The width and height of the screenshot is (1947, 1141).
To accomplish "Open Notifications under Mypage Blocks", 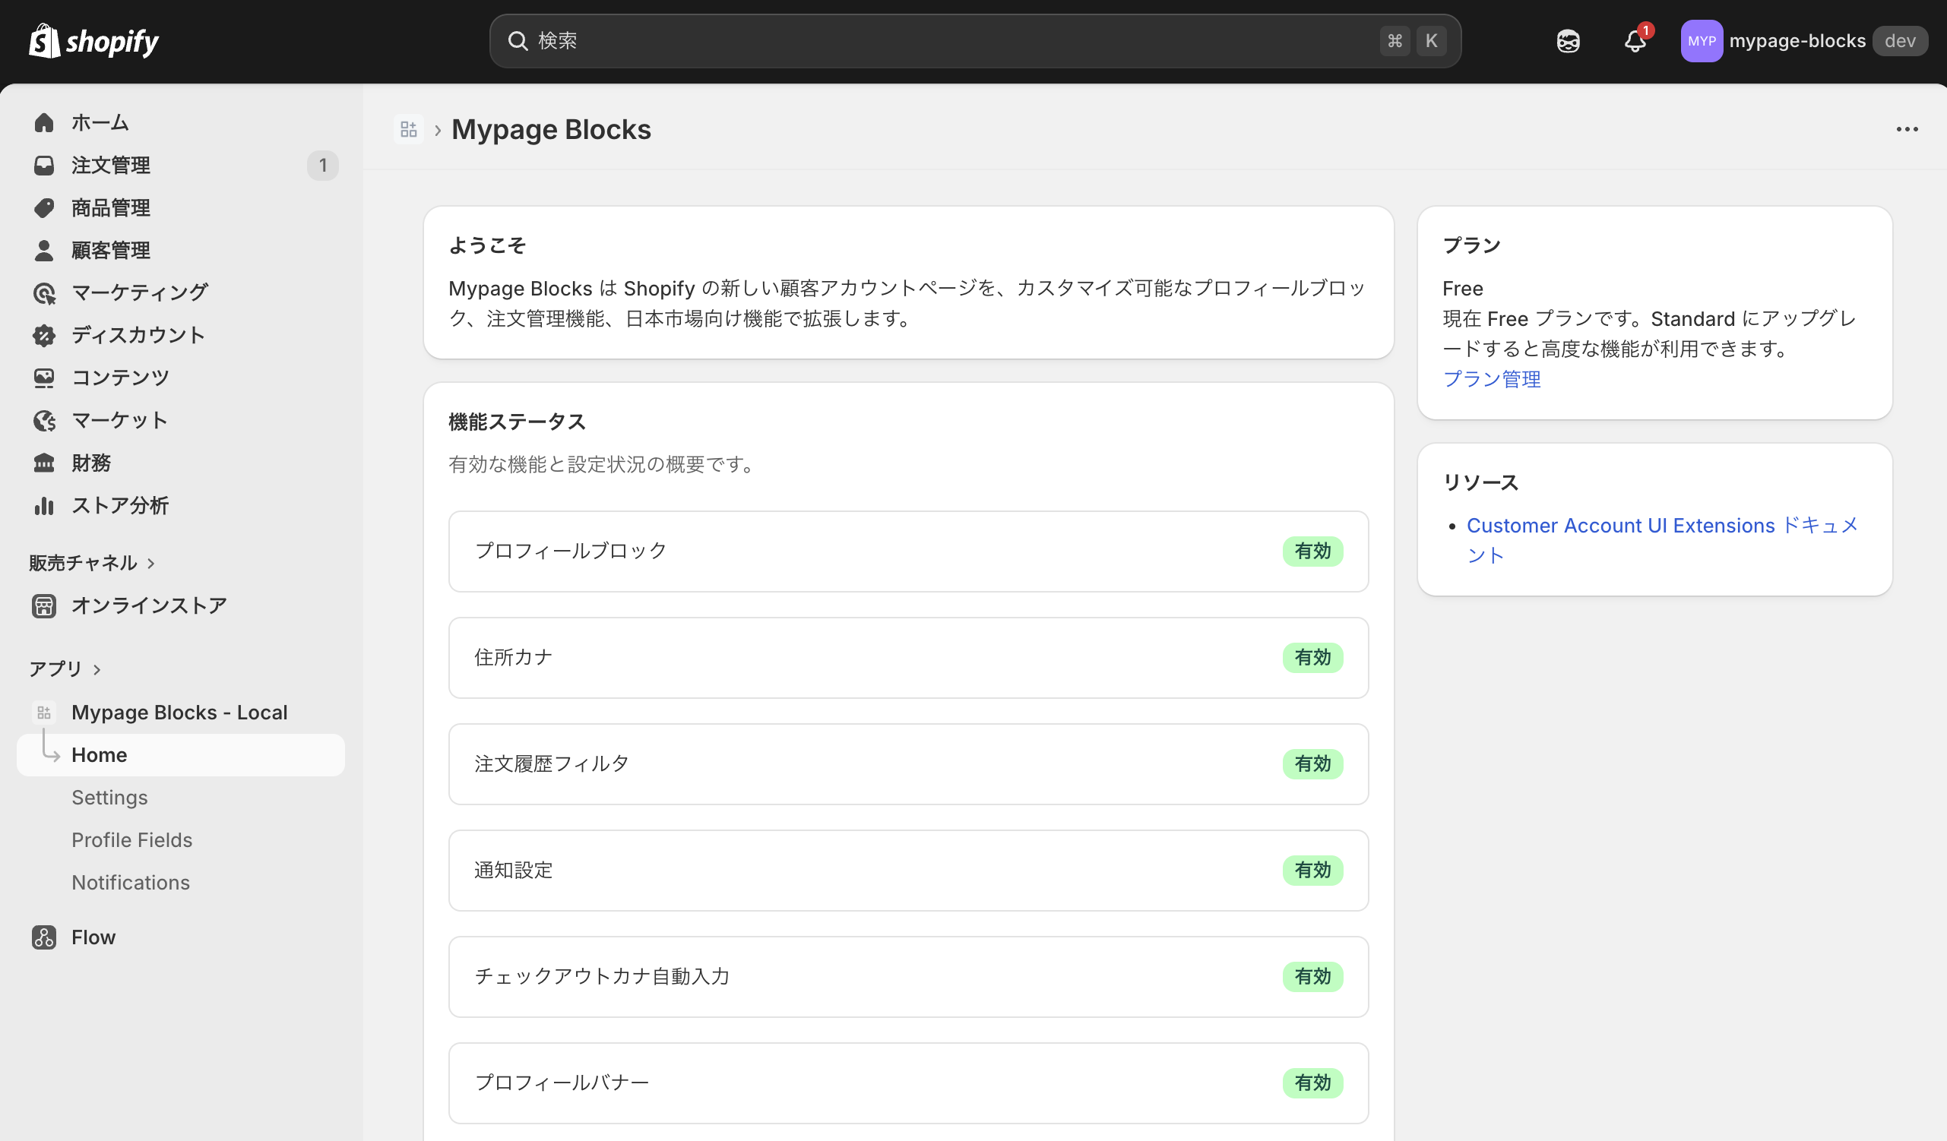I will [131, 882].
